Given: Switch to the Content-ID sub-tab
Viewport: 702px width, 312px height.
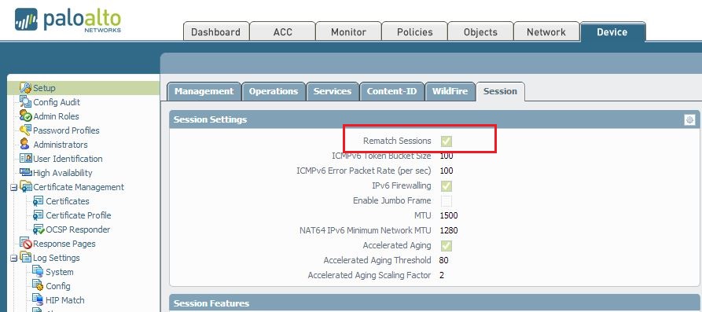Looking at the screenshot, I should tap(391, 91).
